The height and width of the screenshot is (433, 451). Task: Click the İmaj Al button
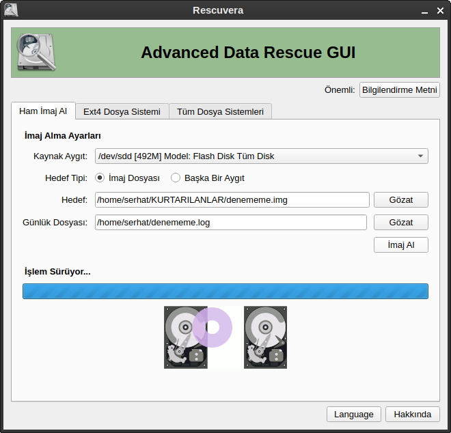(401, 245)
